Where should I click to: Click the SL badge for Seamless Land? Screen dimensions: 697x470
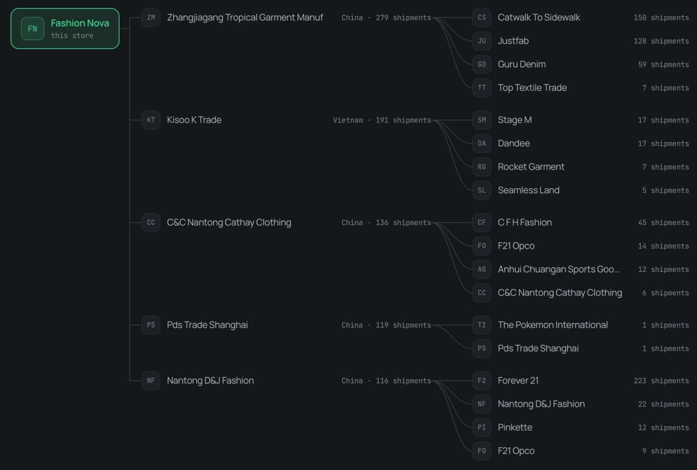click(482, 190)
